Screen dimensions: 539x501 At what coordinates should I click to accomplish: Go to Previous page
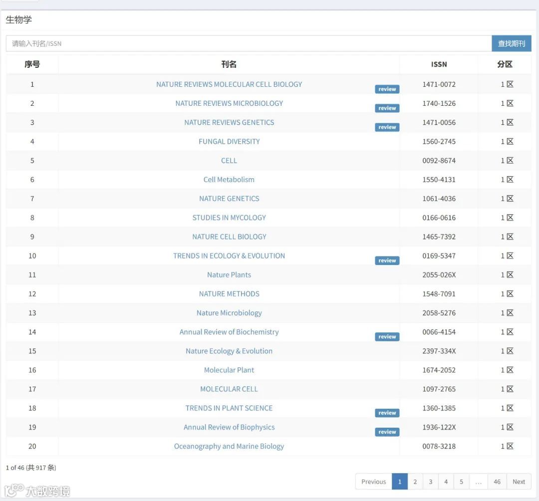coord(374,482)
